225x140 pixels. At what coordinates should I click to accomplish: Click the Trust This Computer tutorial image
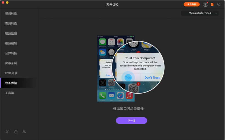click(131, 68)
